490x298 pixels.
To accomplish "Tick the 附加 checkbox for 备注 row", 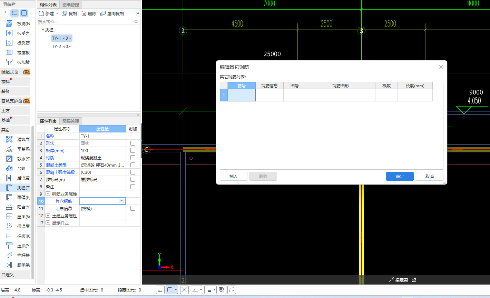I will click(133, 187).
